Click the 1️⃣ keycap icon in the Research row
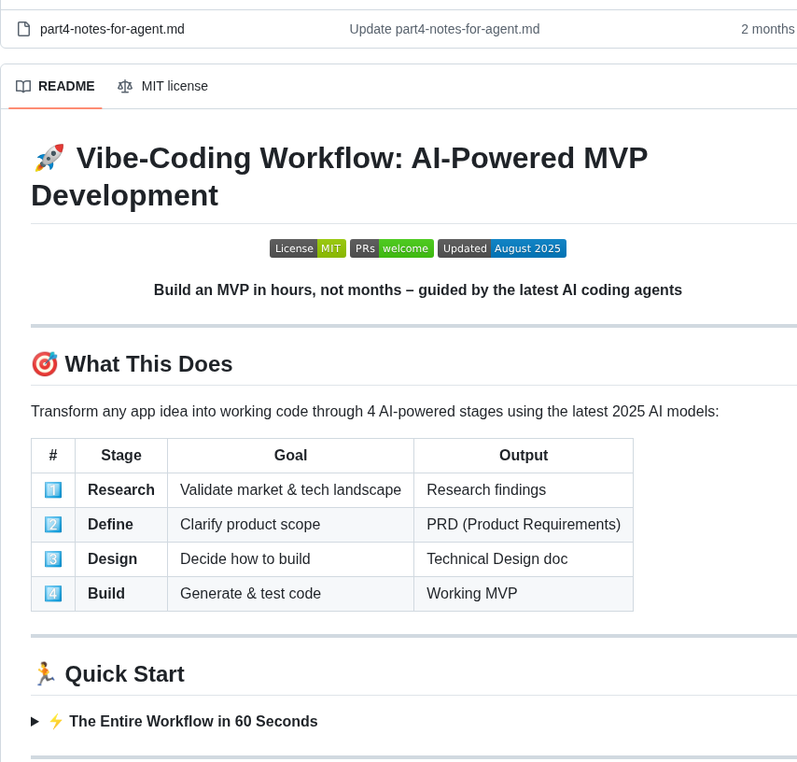Screen dimensions: 797x762 [53, 489]
